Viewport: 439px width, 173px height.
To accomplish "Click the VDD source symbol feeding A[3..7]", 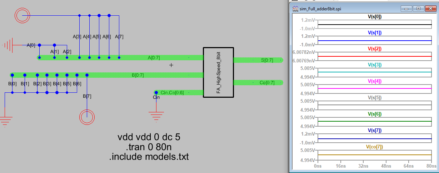I will (x=23, y=15).
